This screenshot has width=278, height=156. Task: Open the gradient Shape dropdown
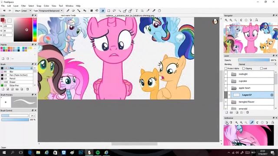pos(26,11)
